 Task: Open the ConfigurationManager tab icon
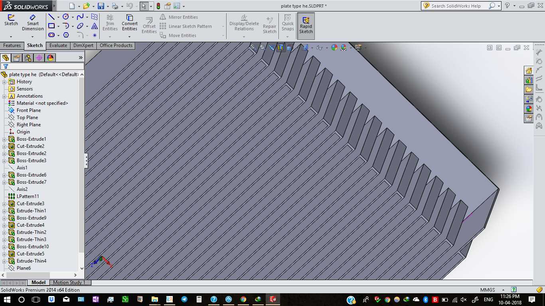(x=28, y=58)
